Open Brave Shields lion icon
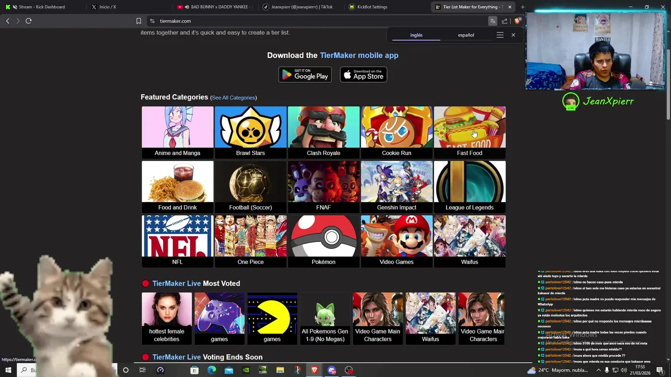The image size is (671, 377). (x=517, y=21)
